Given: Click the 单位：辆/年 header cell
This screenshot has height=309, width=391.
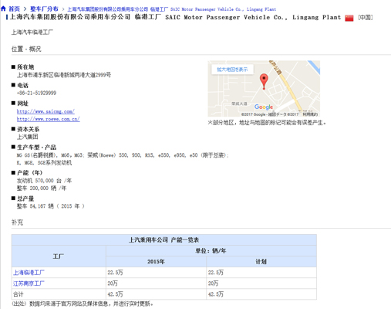Looking at the screenshot, I should click(211, 251).
